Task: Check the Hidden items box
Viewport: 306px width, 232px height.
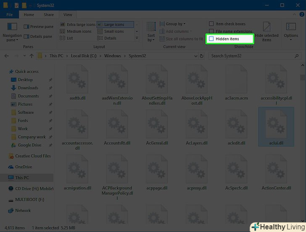Action: [x=211, y=39]
